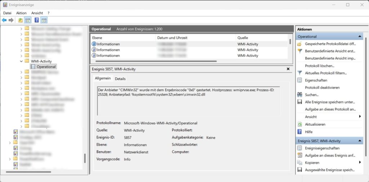Click the console tree vertical scrollbar
This screenshot has width=369, height=182.
(x=85, y=158)
